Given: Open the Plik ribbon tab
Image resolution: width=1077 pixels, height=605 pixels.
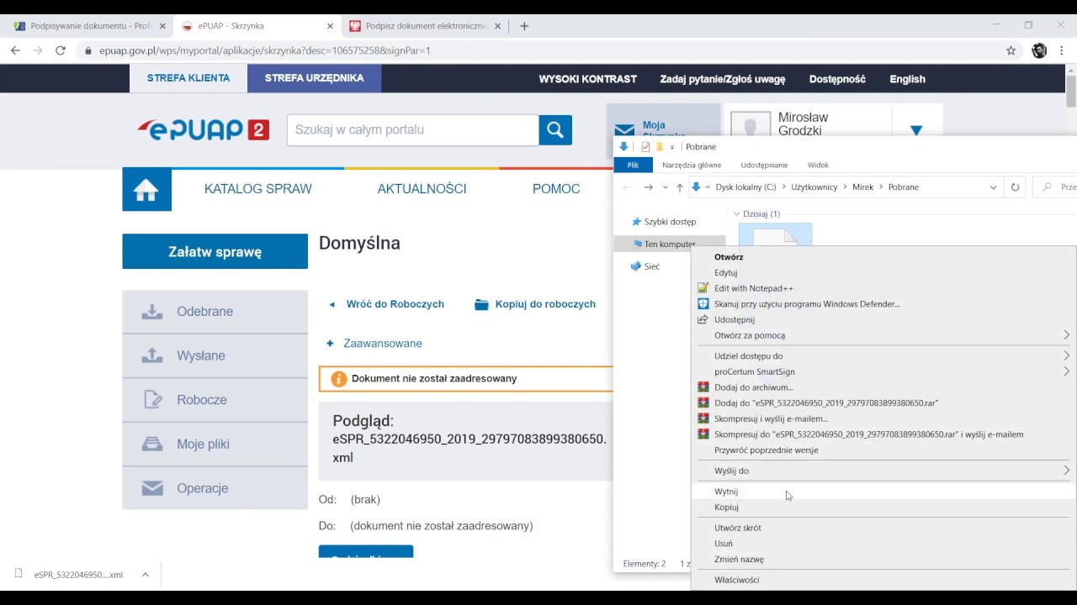Looking at the screenshot, I should 633,165.
